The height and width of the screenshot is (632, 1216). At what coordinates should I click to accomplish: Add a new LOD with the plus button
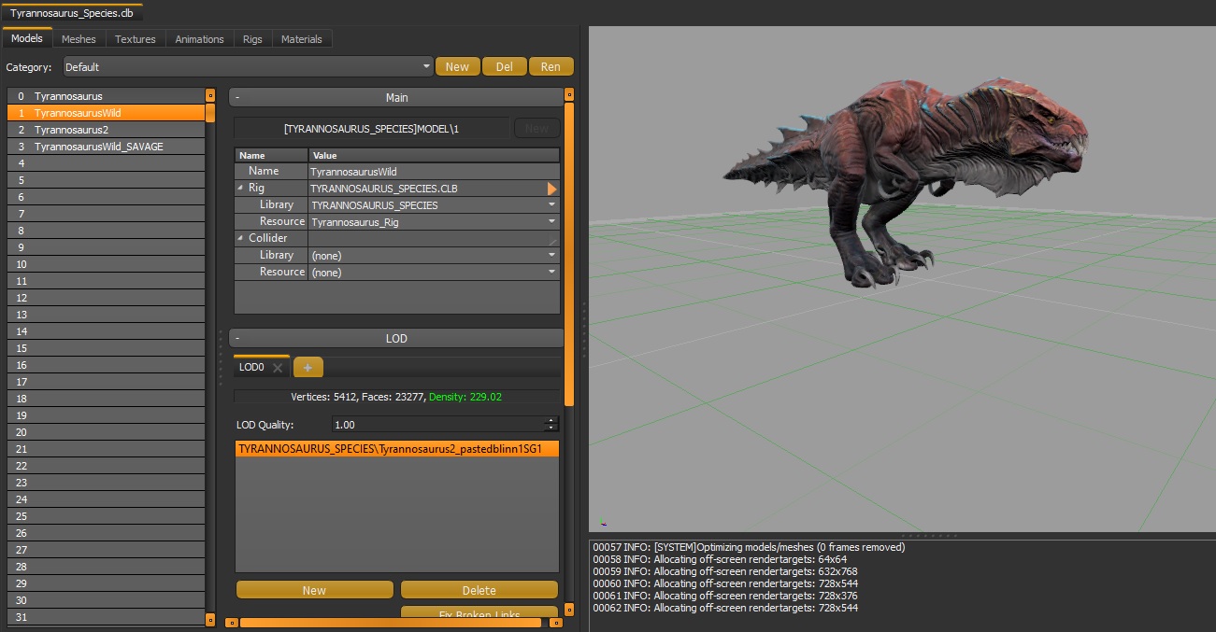pos(308,368)
